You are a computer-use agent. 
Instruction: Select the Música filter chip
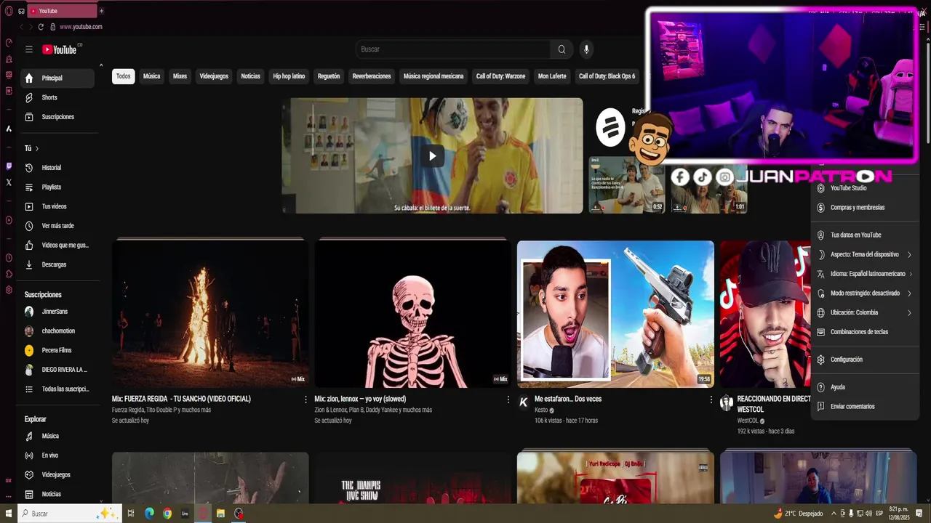(151, 76)
